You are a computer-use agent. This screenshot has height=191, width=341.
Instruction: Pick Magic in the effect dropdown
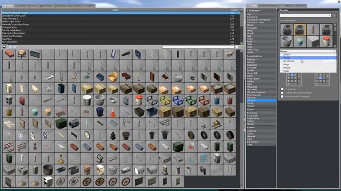tap(308, 71)
